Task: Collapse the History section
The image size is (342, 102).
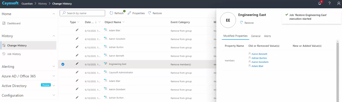Action: click(x=54, y=36)
